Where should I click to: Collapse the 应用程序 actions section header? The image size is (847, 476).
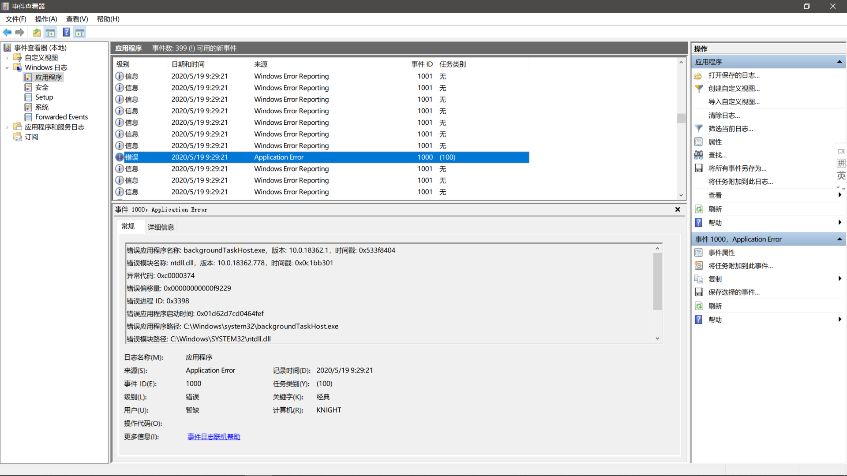point(840,62)
